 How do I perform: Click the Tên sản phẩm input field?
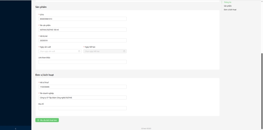tap(83, 30)
